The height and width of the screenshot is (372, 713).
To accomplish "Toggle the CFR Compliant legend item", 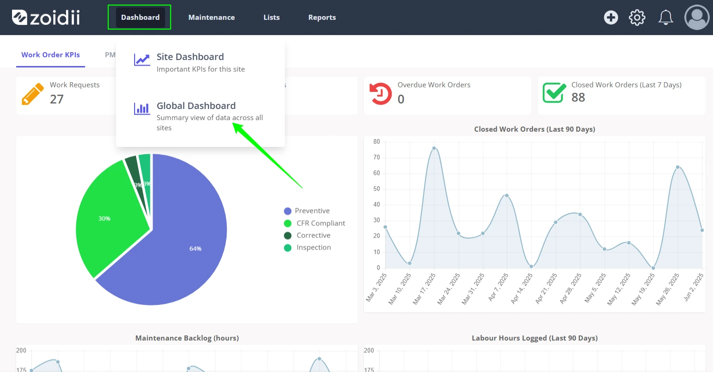I will (x=314, y=223).
